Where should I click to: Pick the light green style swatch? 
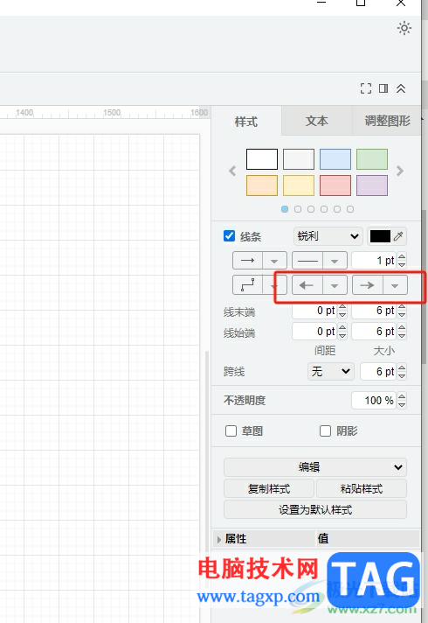[x=372, y=159]
